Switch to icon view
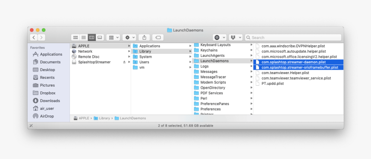This screenshot has width=371, height=159. (x=75, y=37)
